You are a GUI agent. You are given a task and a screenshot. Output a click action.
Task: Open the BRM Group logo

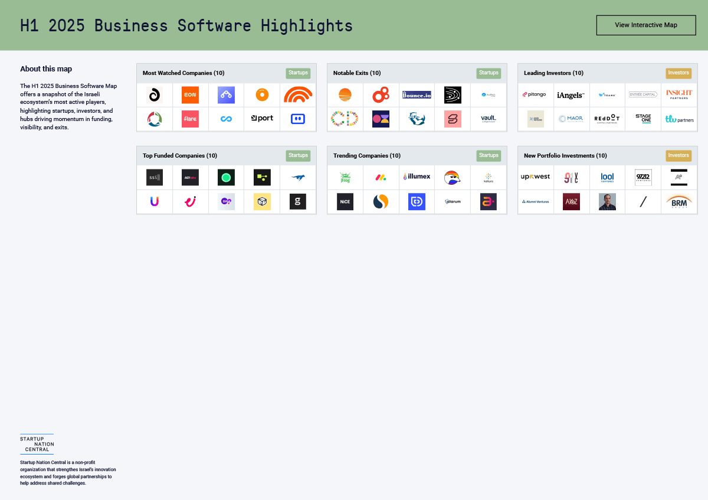point(679,201)
